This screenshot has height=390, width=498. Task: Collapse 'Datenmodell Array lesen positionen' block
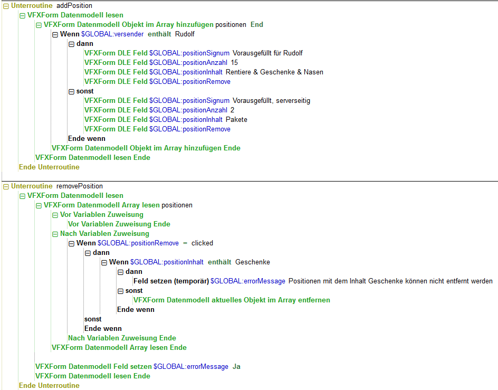(x=39, y=205)
